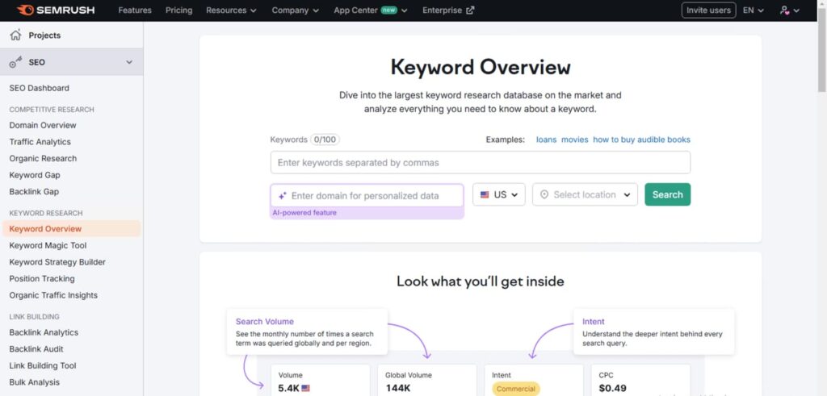
Task: Click the Invite users button
Action: point(708,10)
